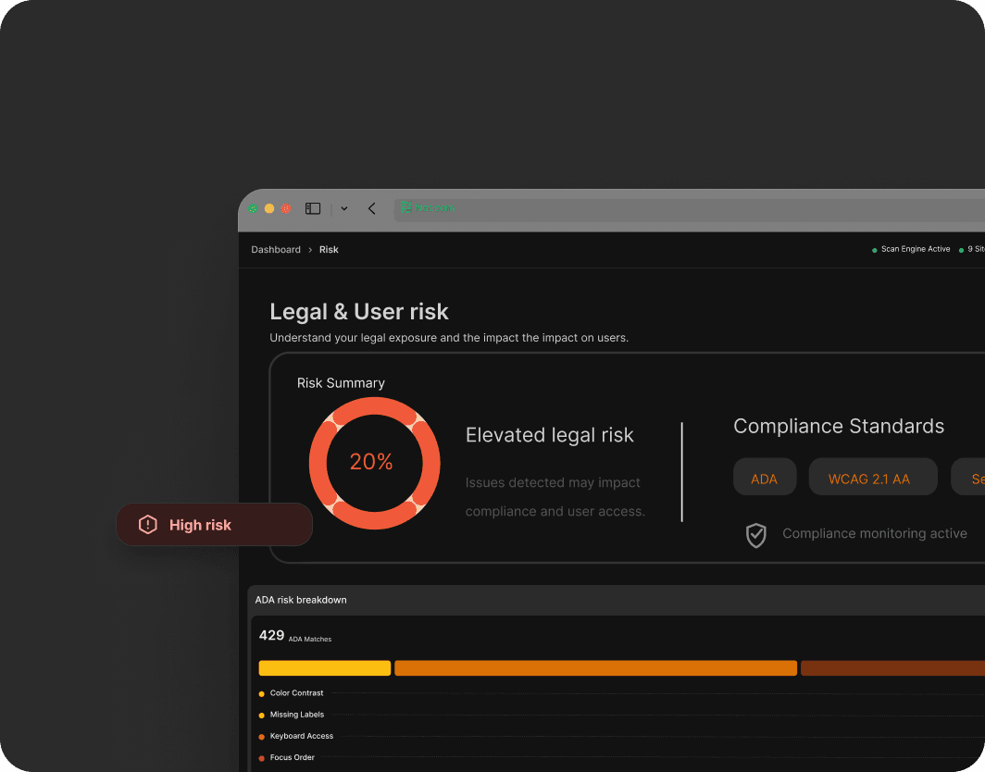Open the Dashboard breadcrumb link

click(276, 249)
